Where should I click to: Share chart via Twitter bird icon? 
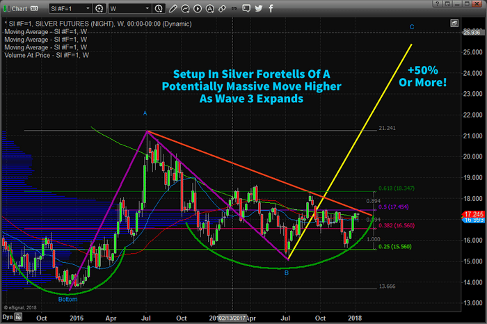(x=258, y=8)
